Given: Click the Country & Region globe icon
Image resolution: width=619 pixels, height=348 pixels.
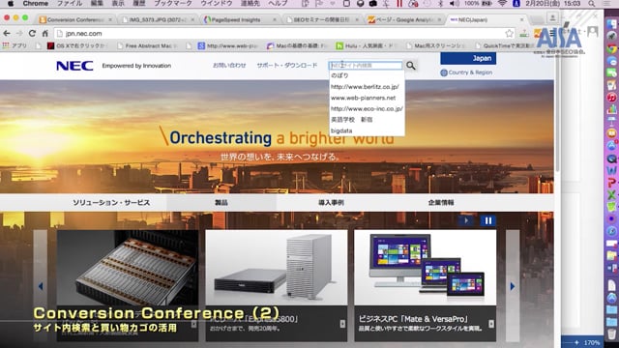Looking at the screenshot, I should (444, 72).
